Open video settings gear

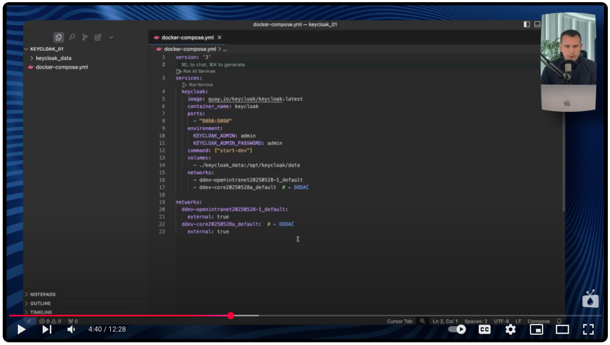[511, 329]
